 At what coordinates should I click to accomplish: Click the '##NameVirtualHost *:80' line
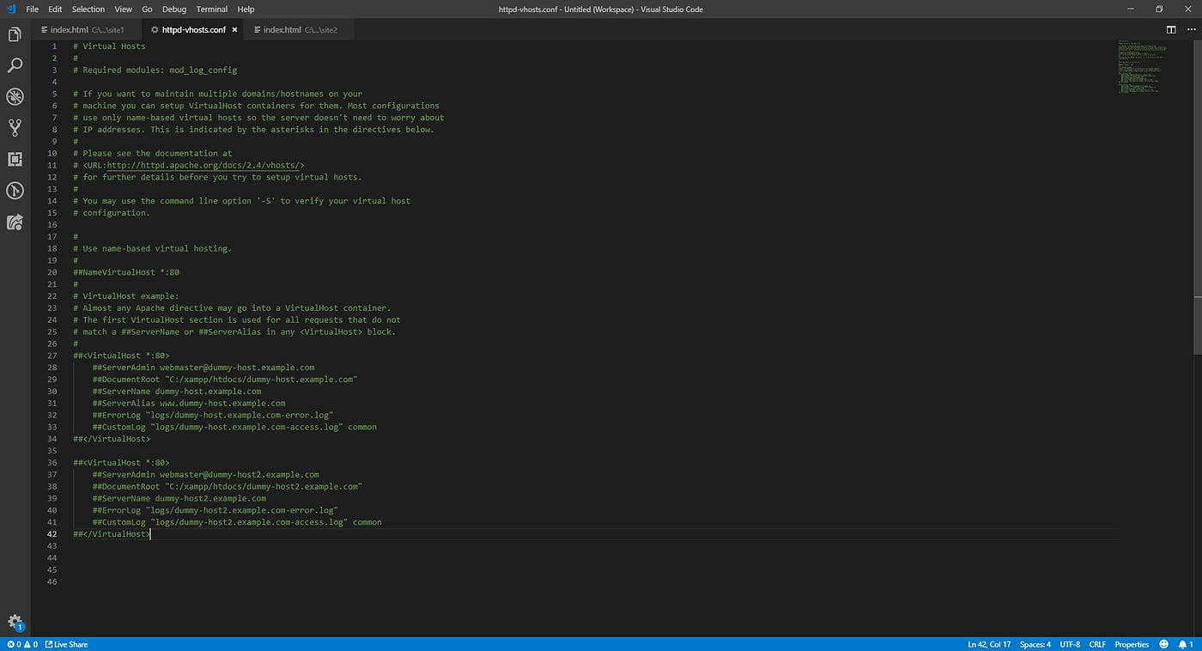[126, 272]
